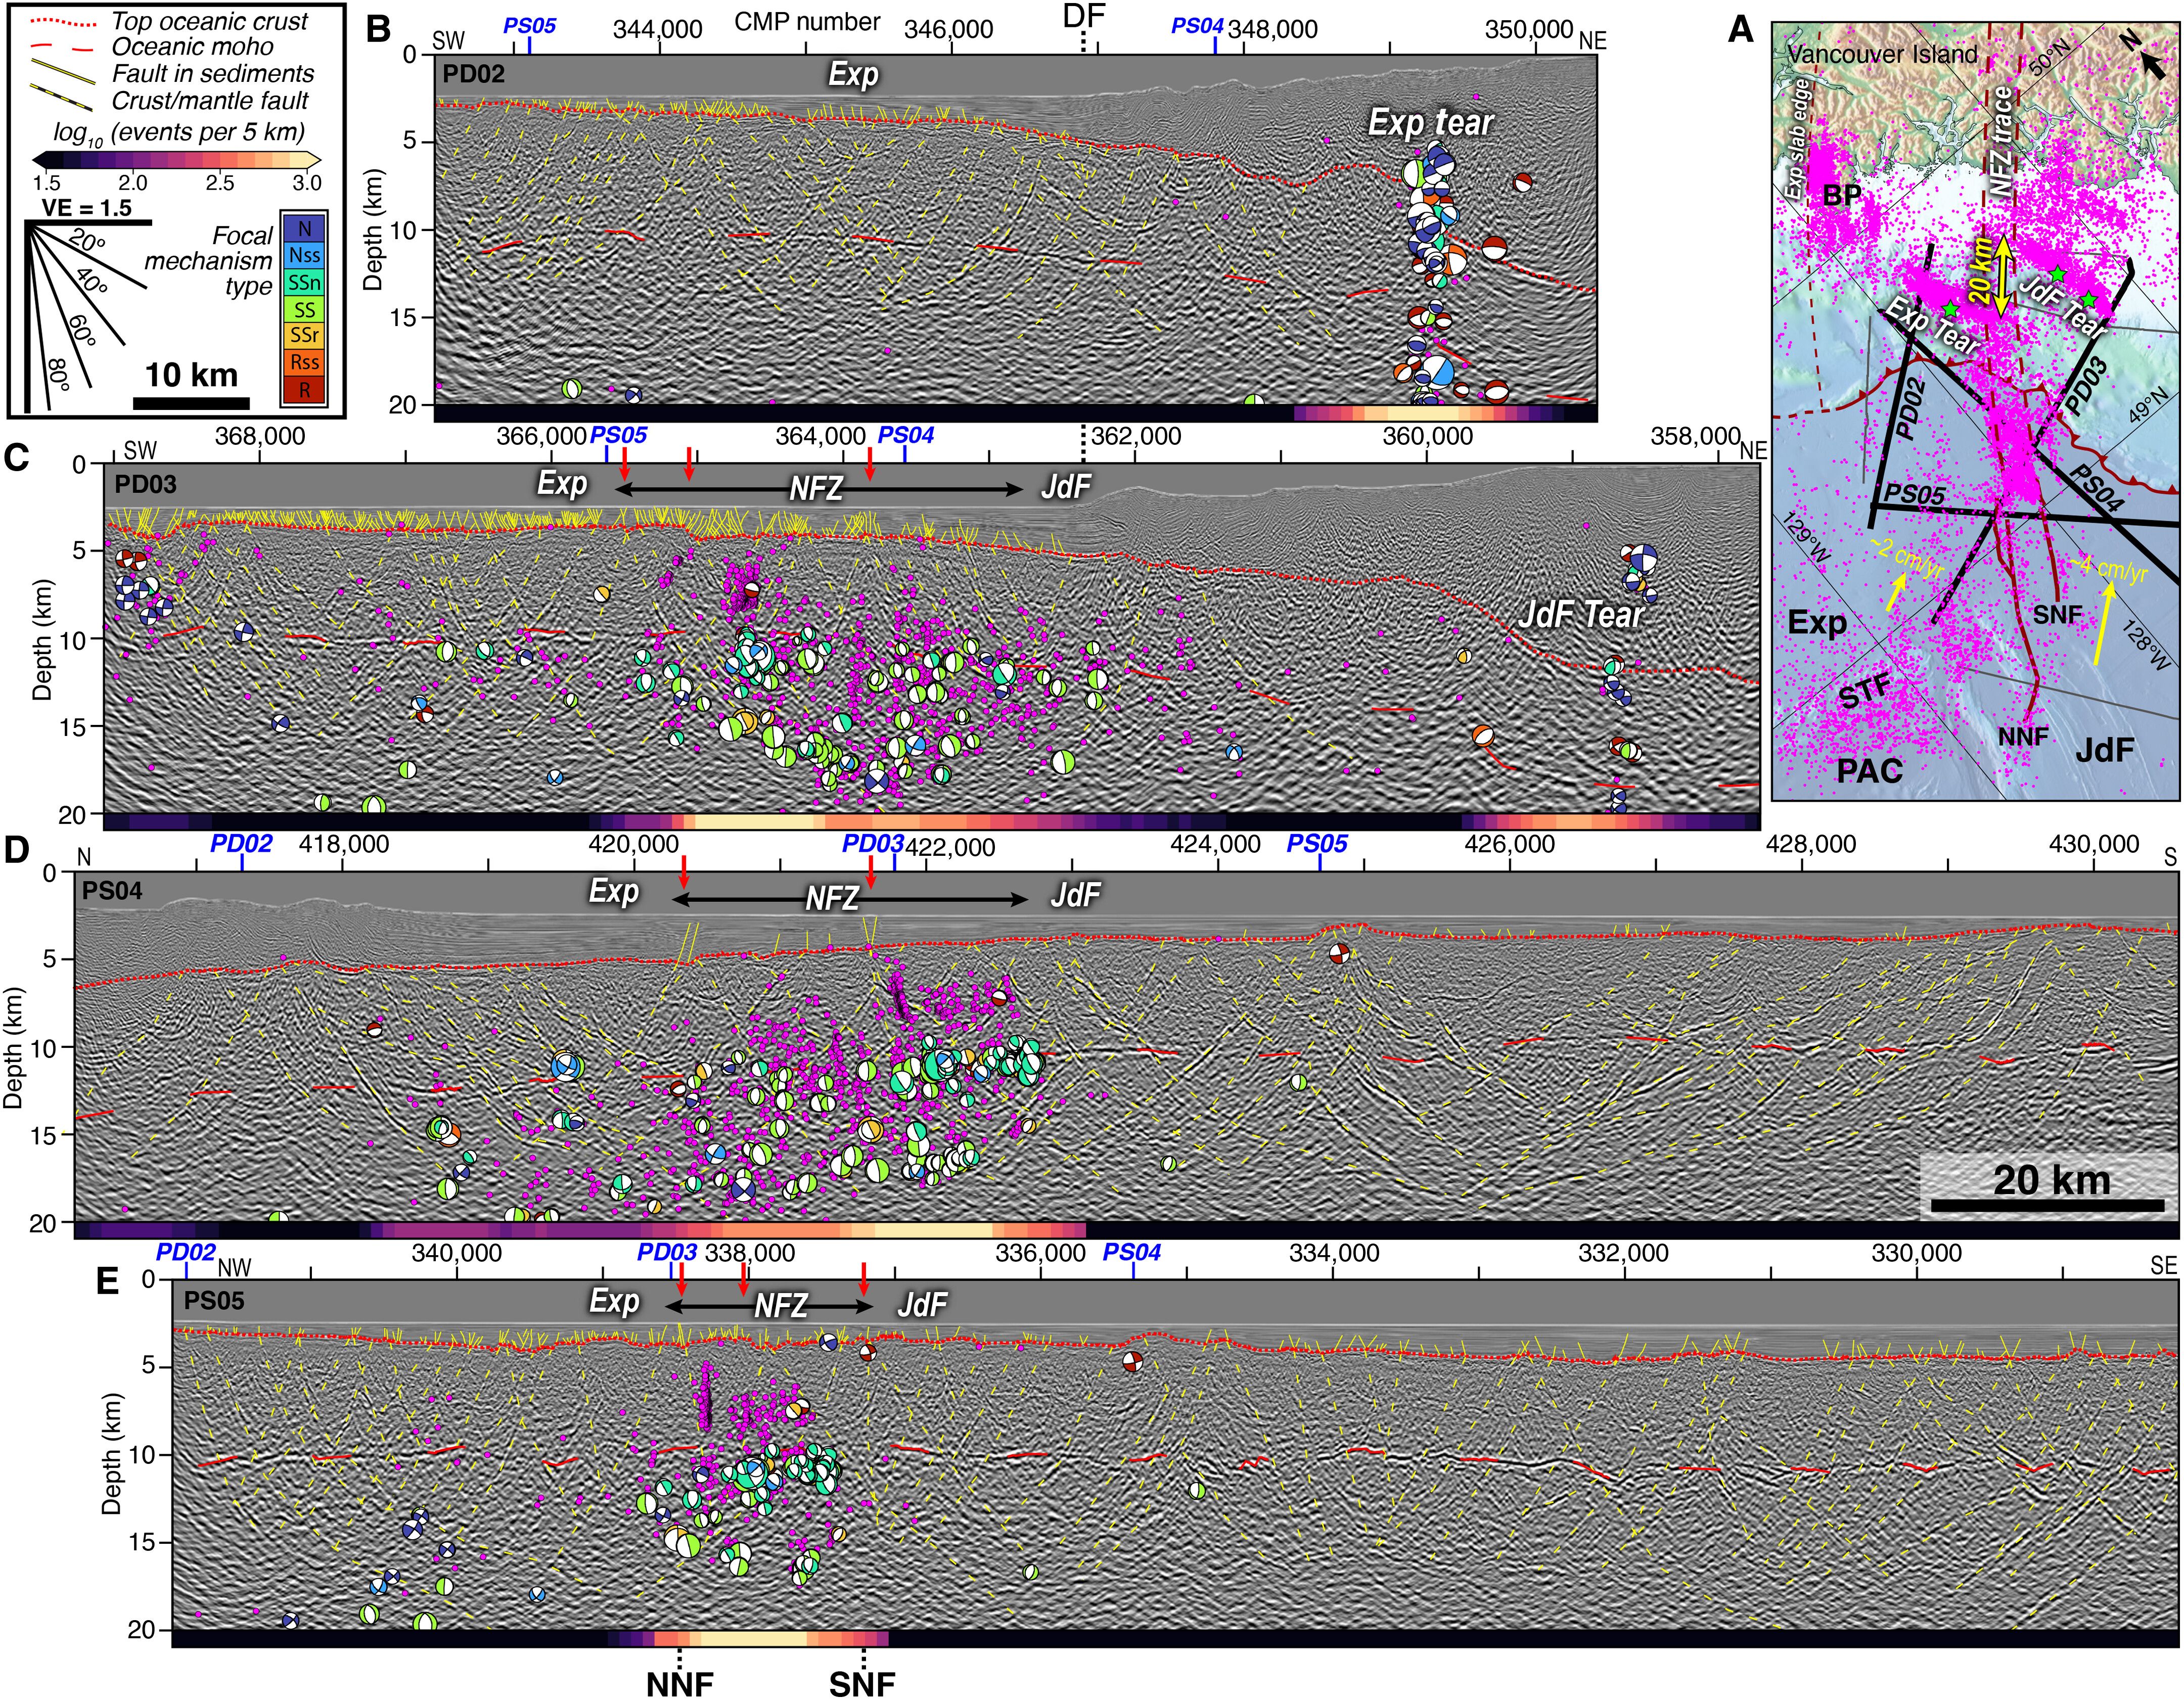Click the SNF label below panel E

click(862, 1683)
